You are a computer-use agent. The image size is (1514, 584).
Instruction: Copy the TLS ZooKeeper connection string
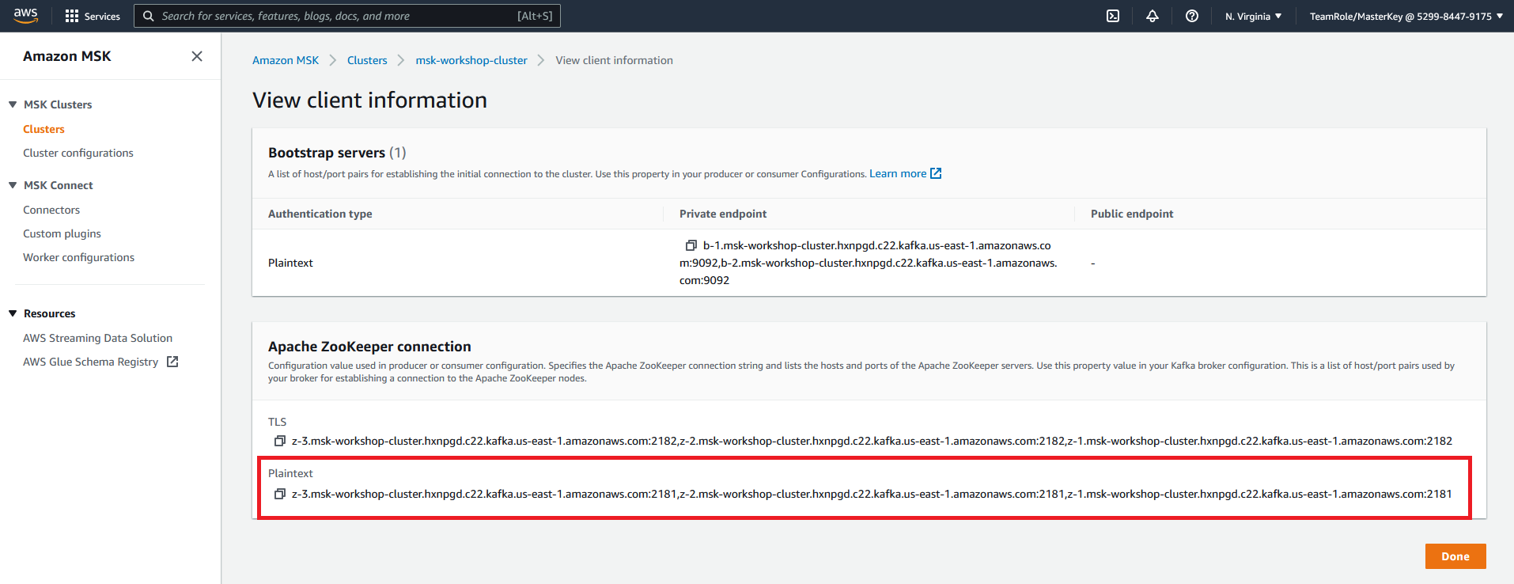coord(279,441)
